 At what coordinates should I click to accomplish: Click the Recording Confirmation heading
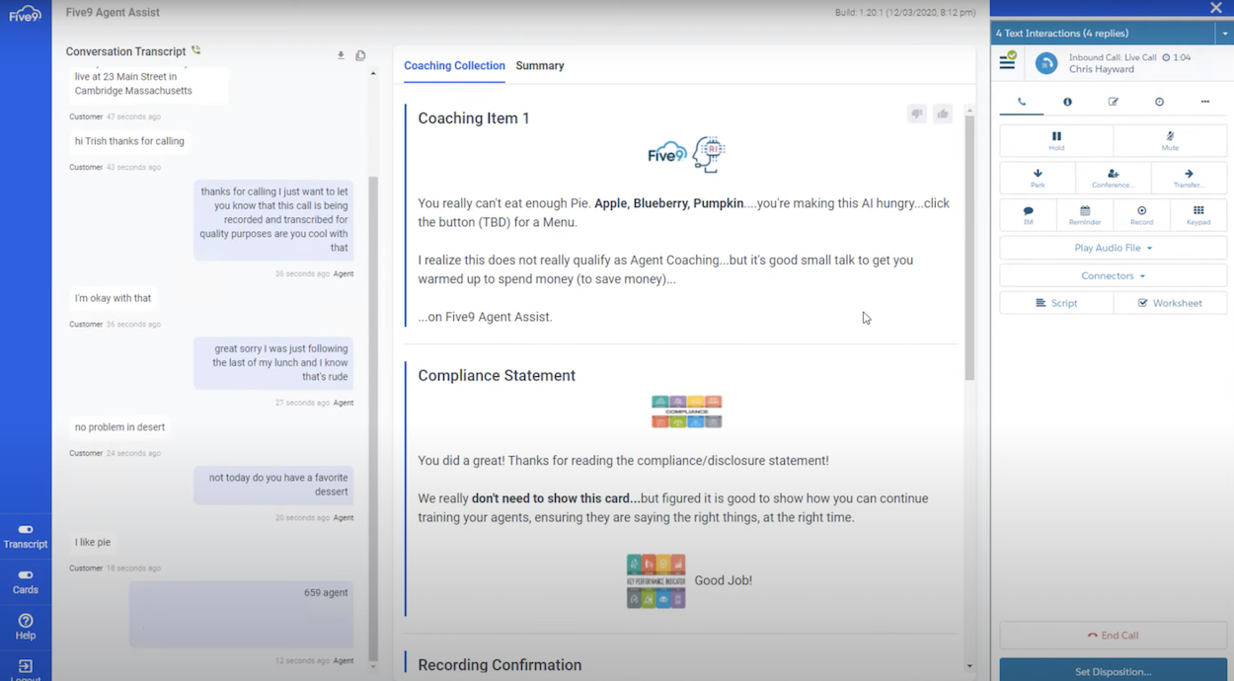[x=500, y=664]
